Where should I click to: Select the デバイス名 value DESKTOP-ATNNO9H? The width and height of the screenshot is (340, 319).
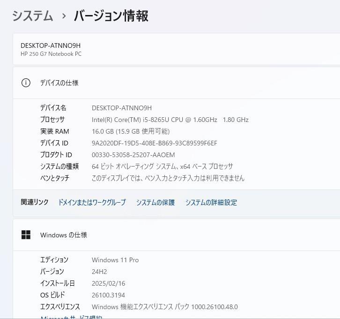[x=122, y=108]
